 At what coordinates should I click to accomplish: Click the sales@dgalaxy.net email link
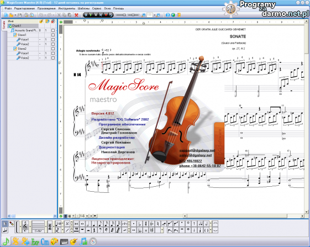[x=196, y=155]
